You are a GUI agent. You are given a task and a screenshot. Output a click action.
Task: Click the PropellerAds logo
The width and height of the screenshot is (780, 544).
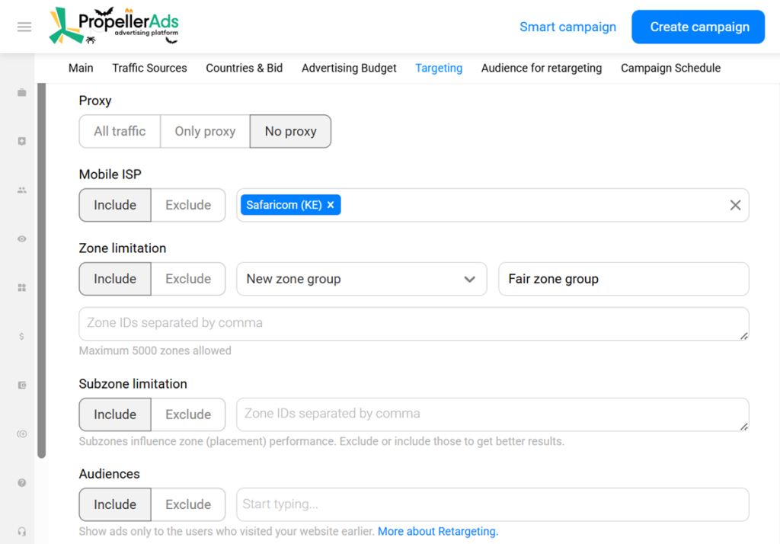(x=113, y=26)
